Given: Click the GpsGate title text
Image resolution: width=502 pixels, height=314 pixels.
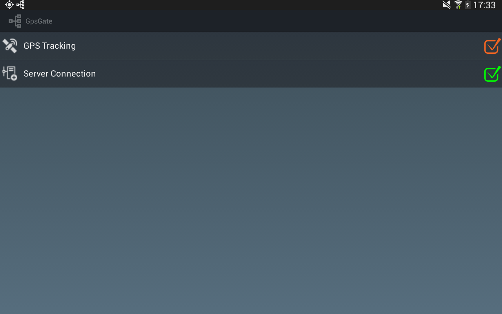Looking at the screenshot, I should (39, 21).
